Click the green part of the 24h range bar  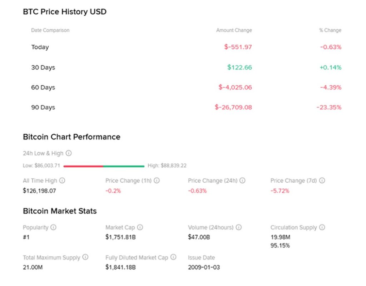click(124, 166)
